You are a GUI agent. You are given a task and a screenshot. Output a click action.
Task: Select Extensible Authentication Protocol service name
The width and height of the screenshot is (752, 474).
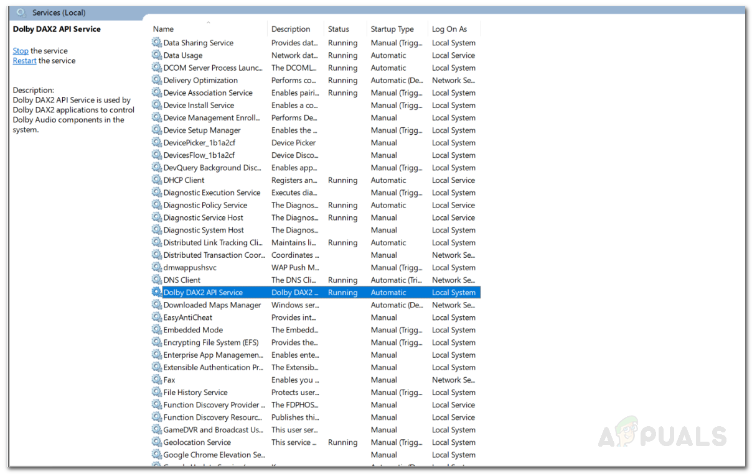pos(214,367)
